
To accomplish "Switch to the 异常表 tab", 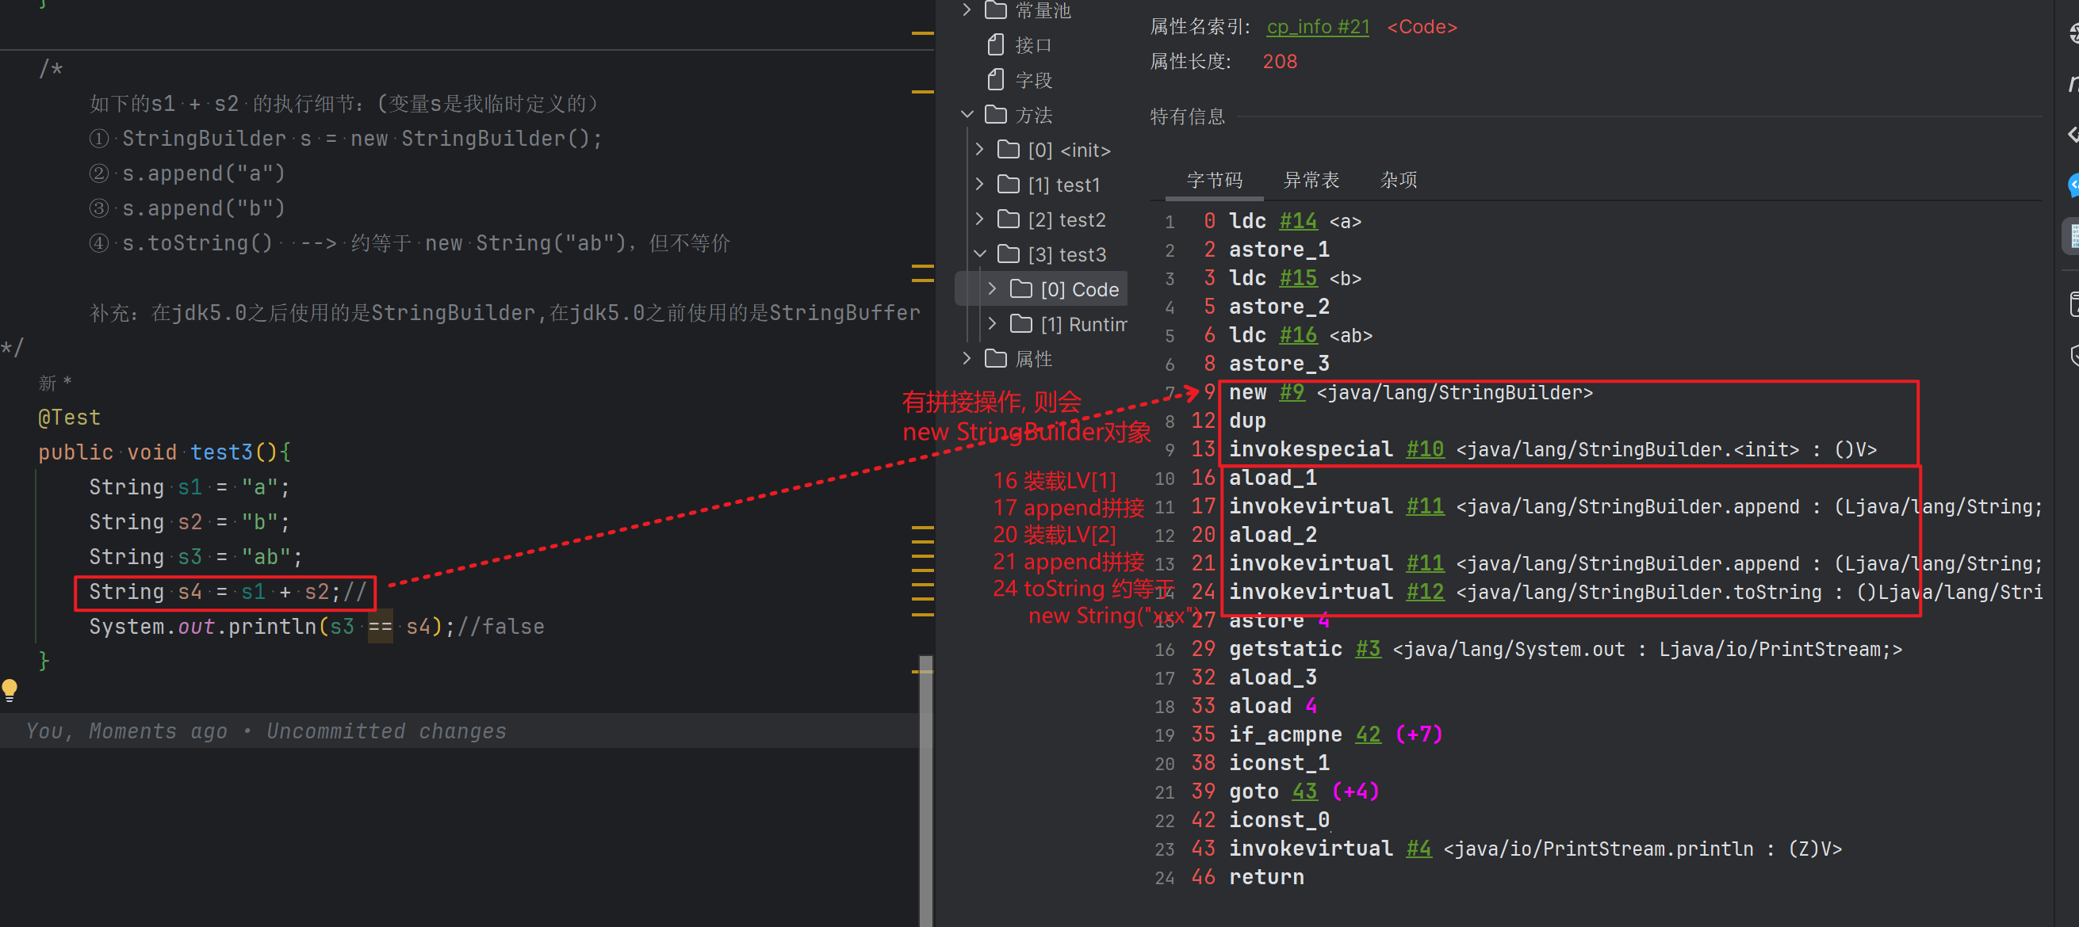I will click(1311, 180).
